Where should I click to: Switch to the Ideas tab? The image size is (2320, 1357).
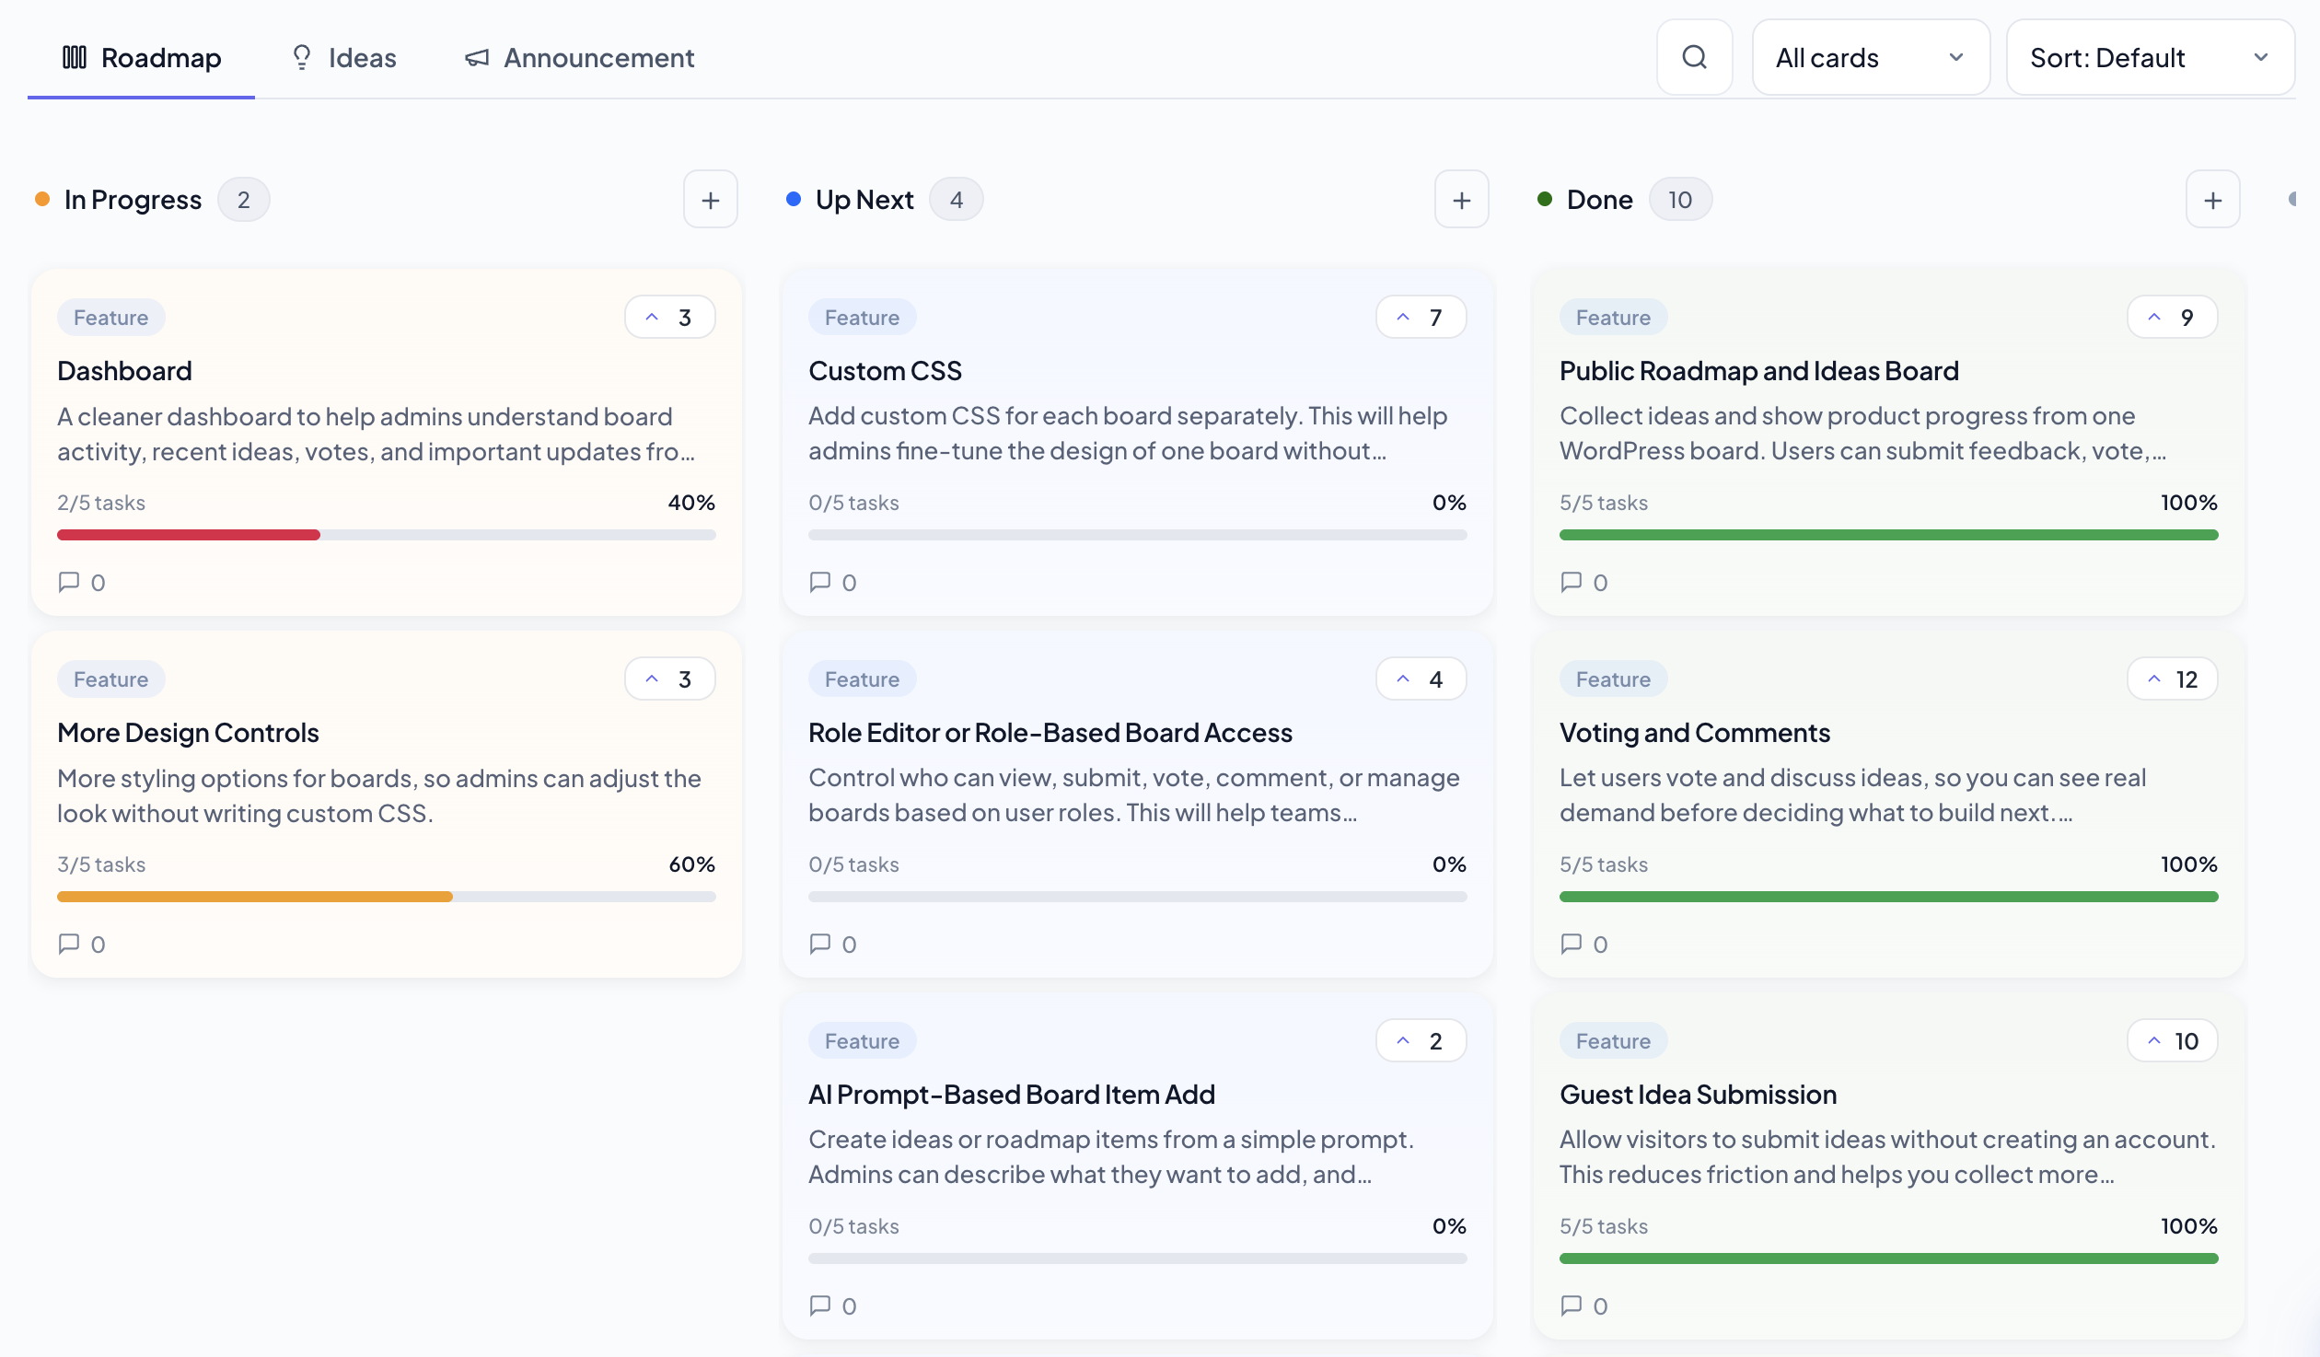pyautogui.click(x=343, y=58)
